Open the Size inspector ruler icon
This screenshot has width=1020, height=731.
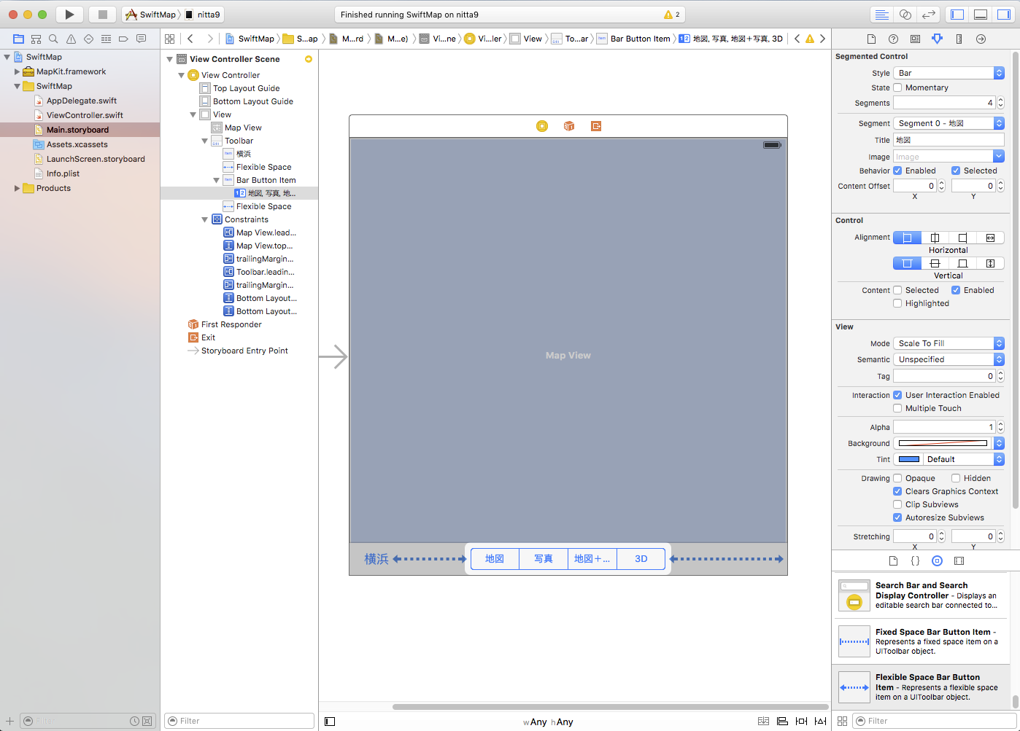click(959, 39)
